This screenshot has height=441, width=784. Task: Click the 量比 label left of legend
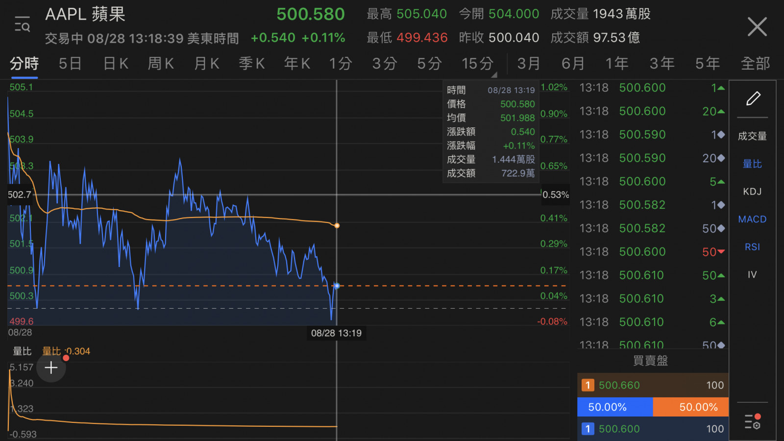[x=22, y=351]
